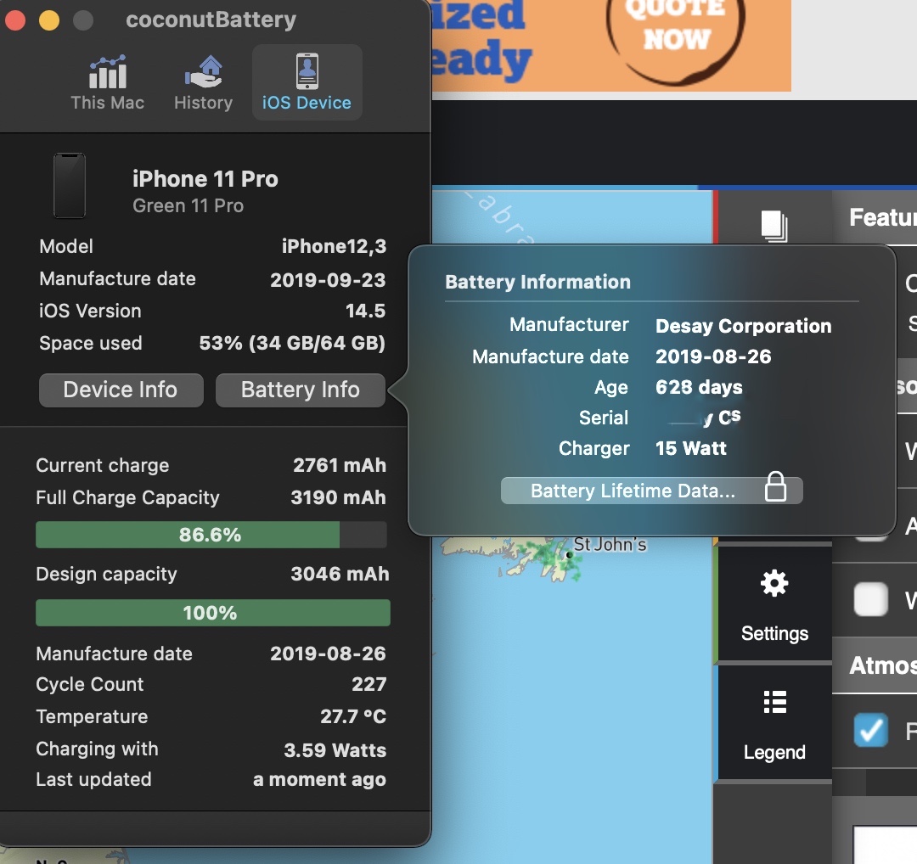Click iOS Version 14.5 value
Image resolution: width=917 pixels, height=864 pixels.
tap(365, 311)
